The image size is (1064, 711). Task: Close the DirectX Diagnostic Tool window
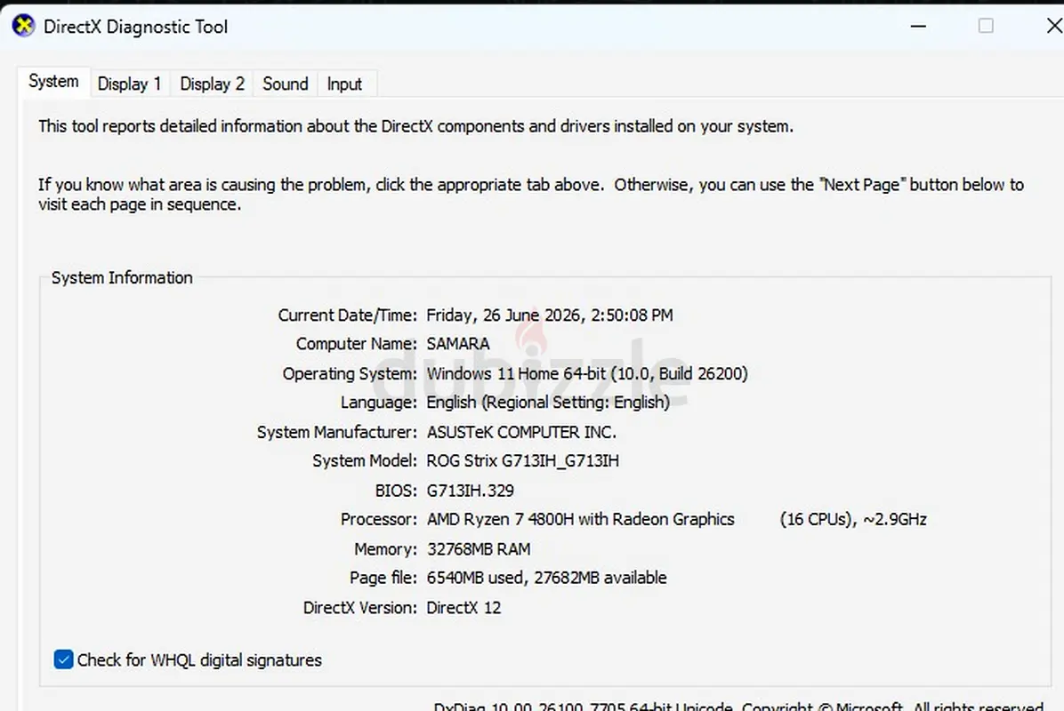1054,26
